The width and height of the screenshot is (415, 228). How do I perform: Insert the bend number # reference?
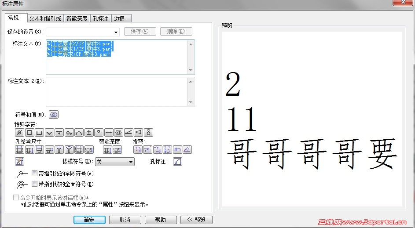pyautogui.click(x=177, y=150)
